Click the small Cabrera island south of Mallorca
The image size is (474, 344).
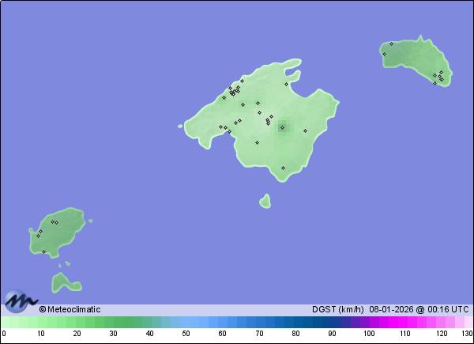265,202
